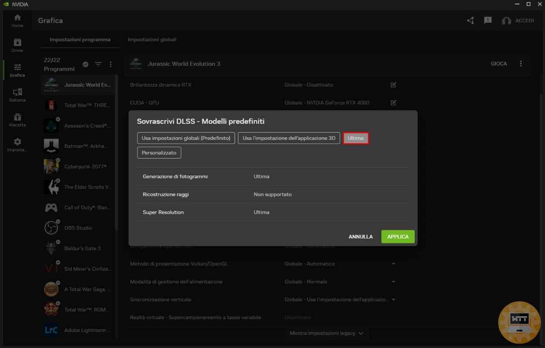Click the share icon in header
Viewport: 545px width, 348px height.
pyautogui.click(x=470, y=20)
